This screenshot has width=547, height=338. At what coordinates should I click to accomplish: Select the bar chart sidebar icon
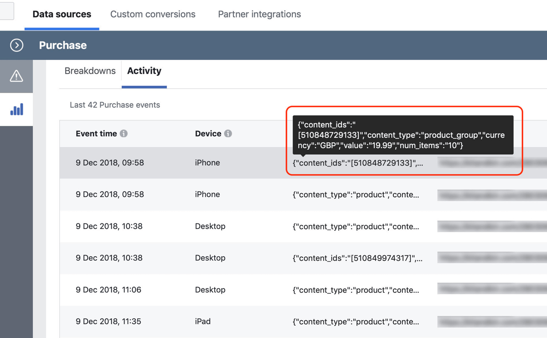(16, 109)
